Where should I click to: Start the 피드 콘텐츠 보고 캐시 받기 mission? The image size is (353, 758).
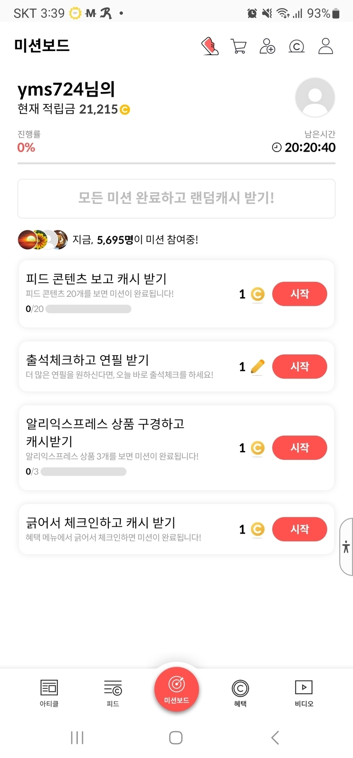pos(299,294)
